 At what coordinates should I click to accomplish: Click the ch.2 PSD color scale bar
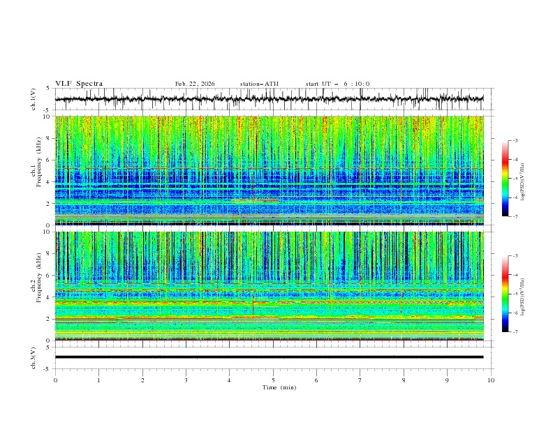tap(505, 294)
